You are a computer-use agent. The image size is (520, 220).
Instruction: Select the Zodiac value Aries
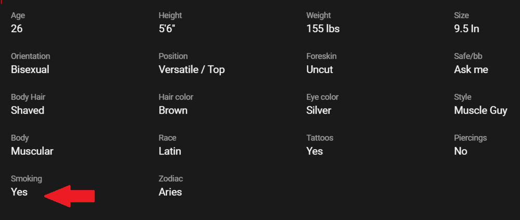point(170,192)
